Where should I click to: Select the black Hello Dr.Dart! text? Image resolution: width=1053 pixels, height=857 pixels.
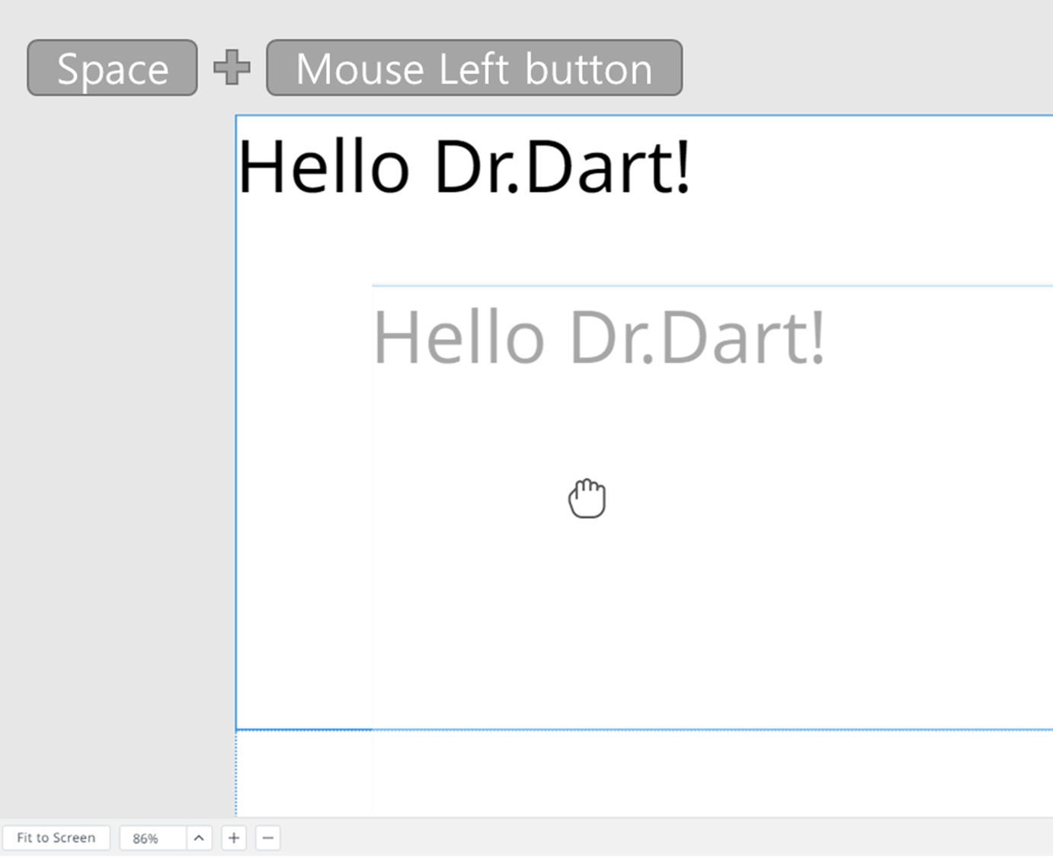(x=464, y=167)
